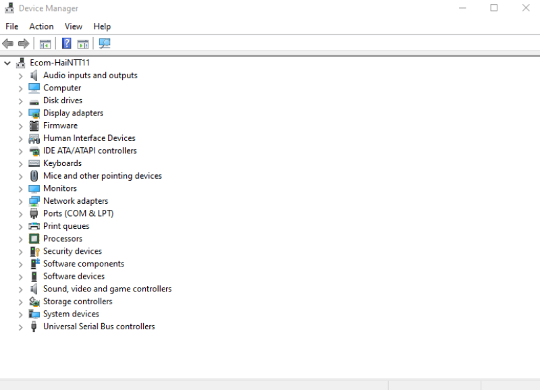
Task: Click the Software components icon
Action: coord(35,264)
